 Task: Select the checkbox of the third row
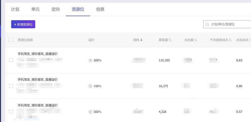pyautogui.click(x=11, y=112)
